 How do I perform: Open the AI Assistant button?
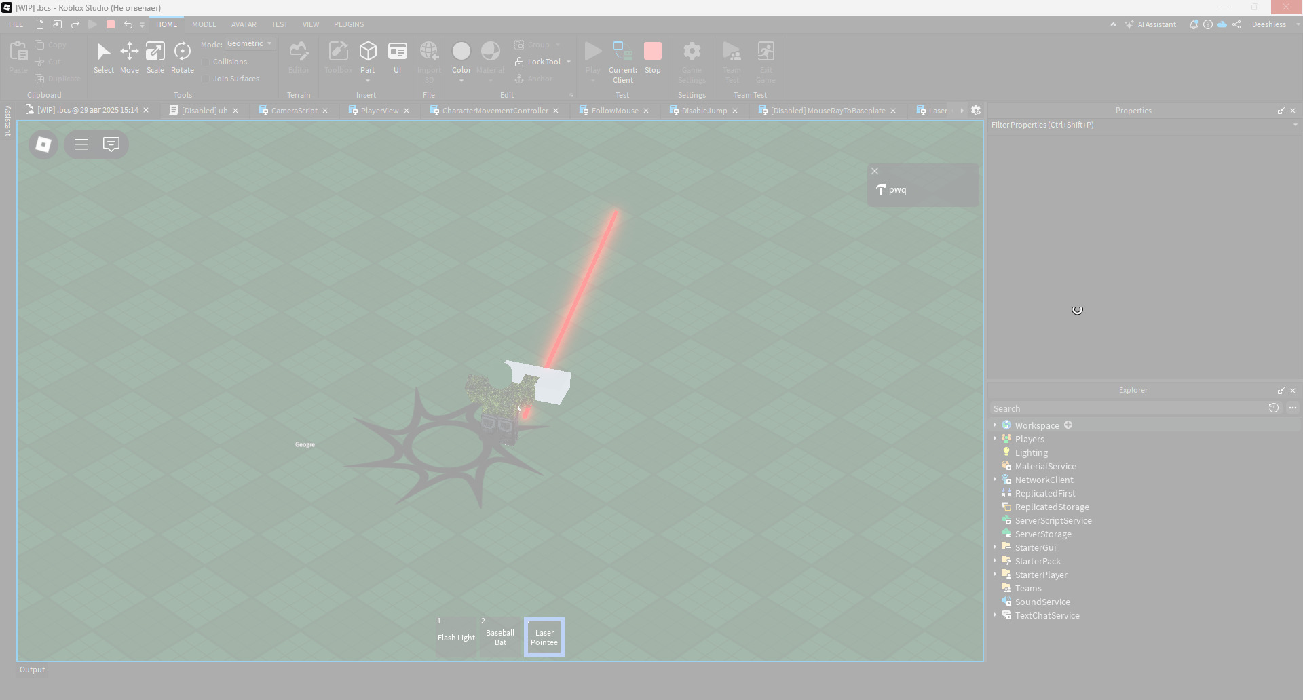point(1150,24)
